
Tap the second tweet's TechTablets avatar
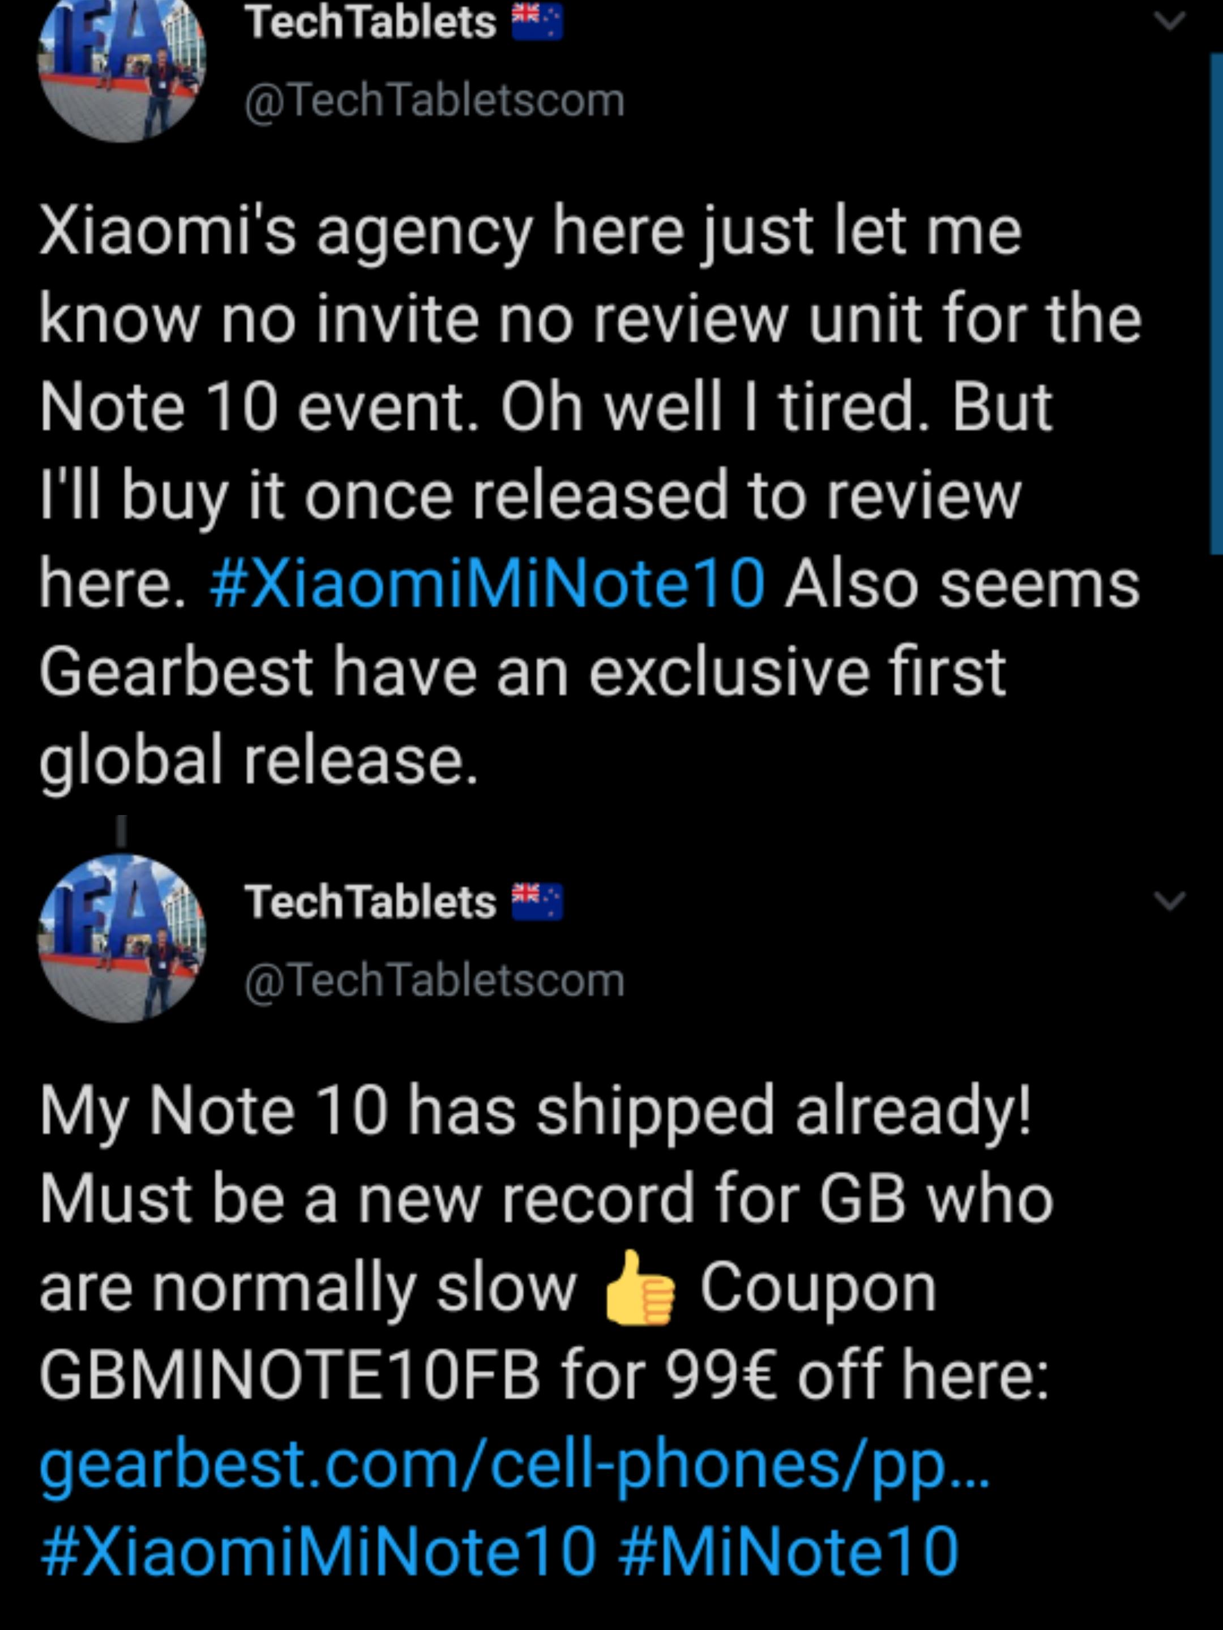(122, 937)
